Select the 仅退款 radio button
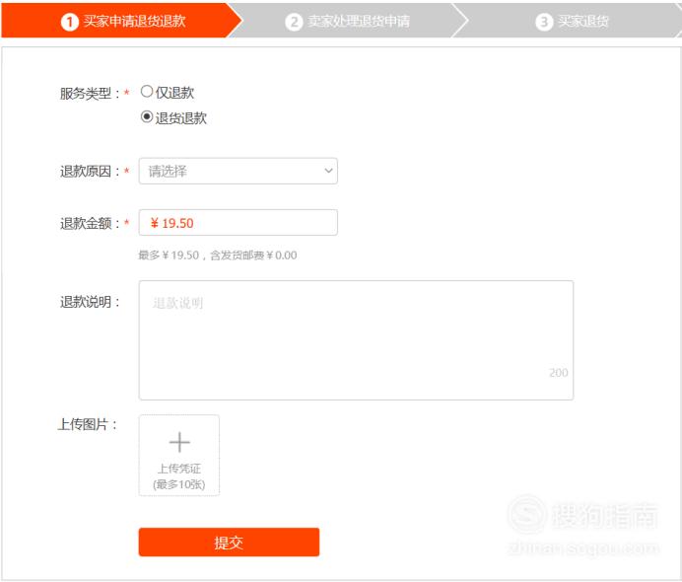682x582 pixels. [x=147, y=92]
